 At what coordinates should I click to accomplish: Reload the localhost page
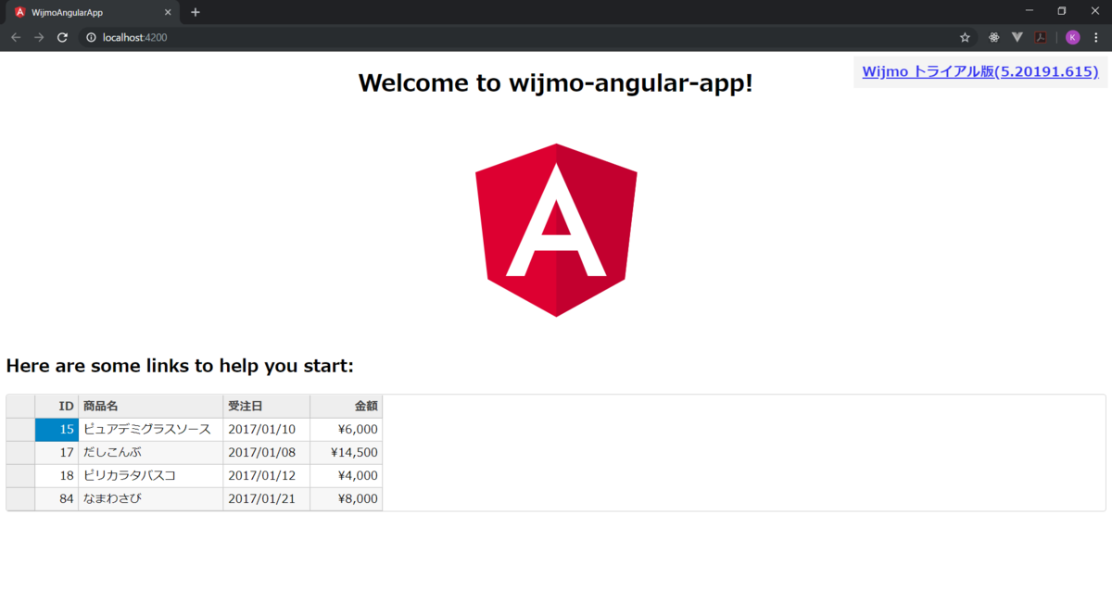pos(62,37)
